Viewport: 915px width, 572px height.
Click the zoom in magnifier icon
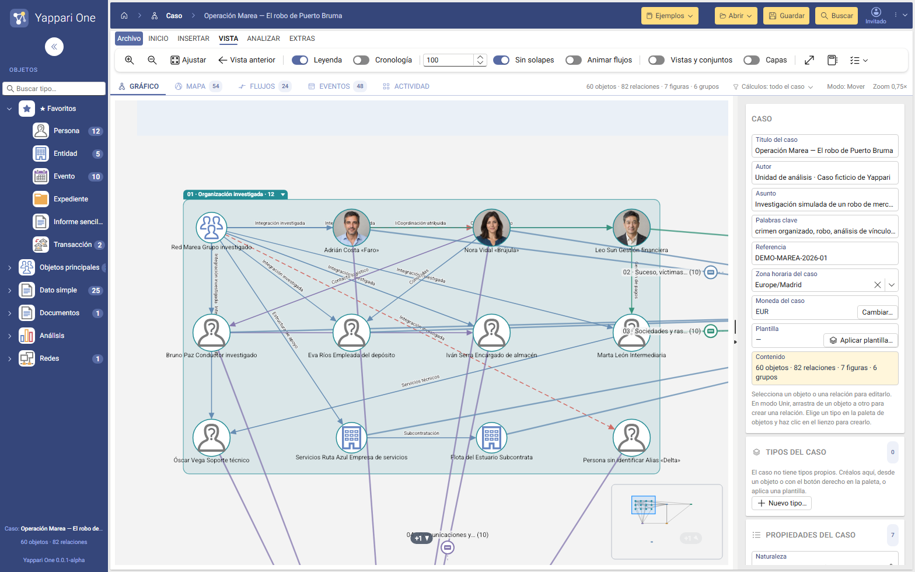[130, 60]
